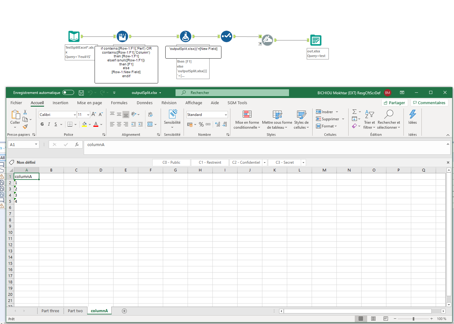Click the Output Data tool node
Viewport: 454px width, 324px height.
coord(316,40)
